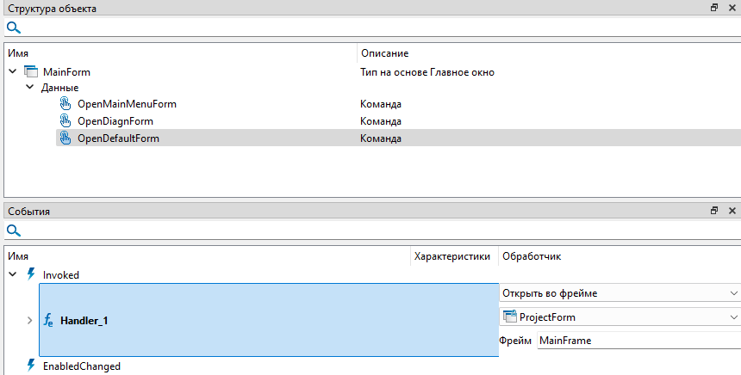Collapse the MainForm tree node
Viewport: 741px width, 375px height.
tap(12, 72)
